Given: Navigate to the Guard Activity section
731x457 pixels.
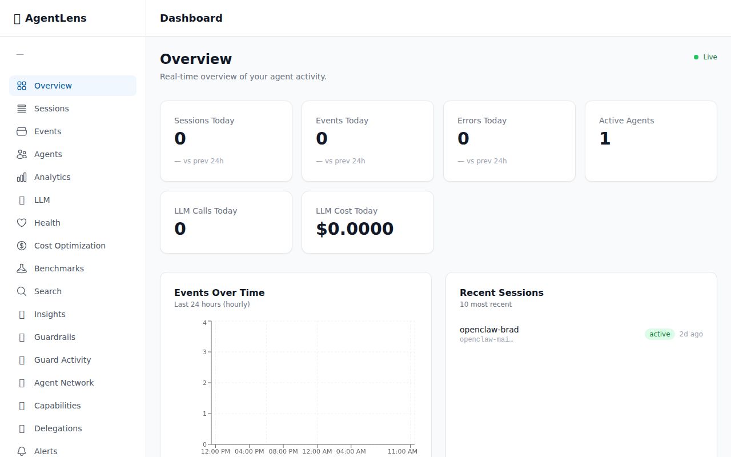Looking at the screenshot, I should [x=62, y=360].
